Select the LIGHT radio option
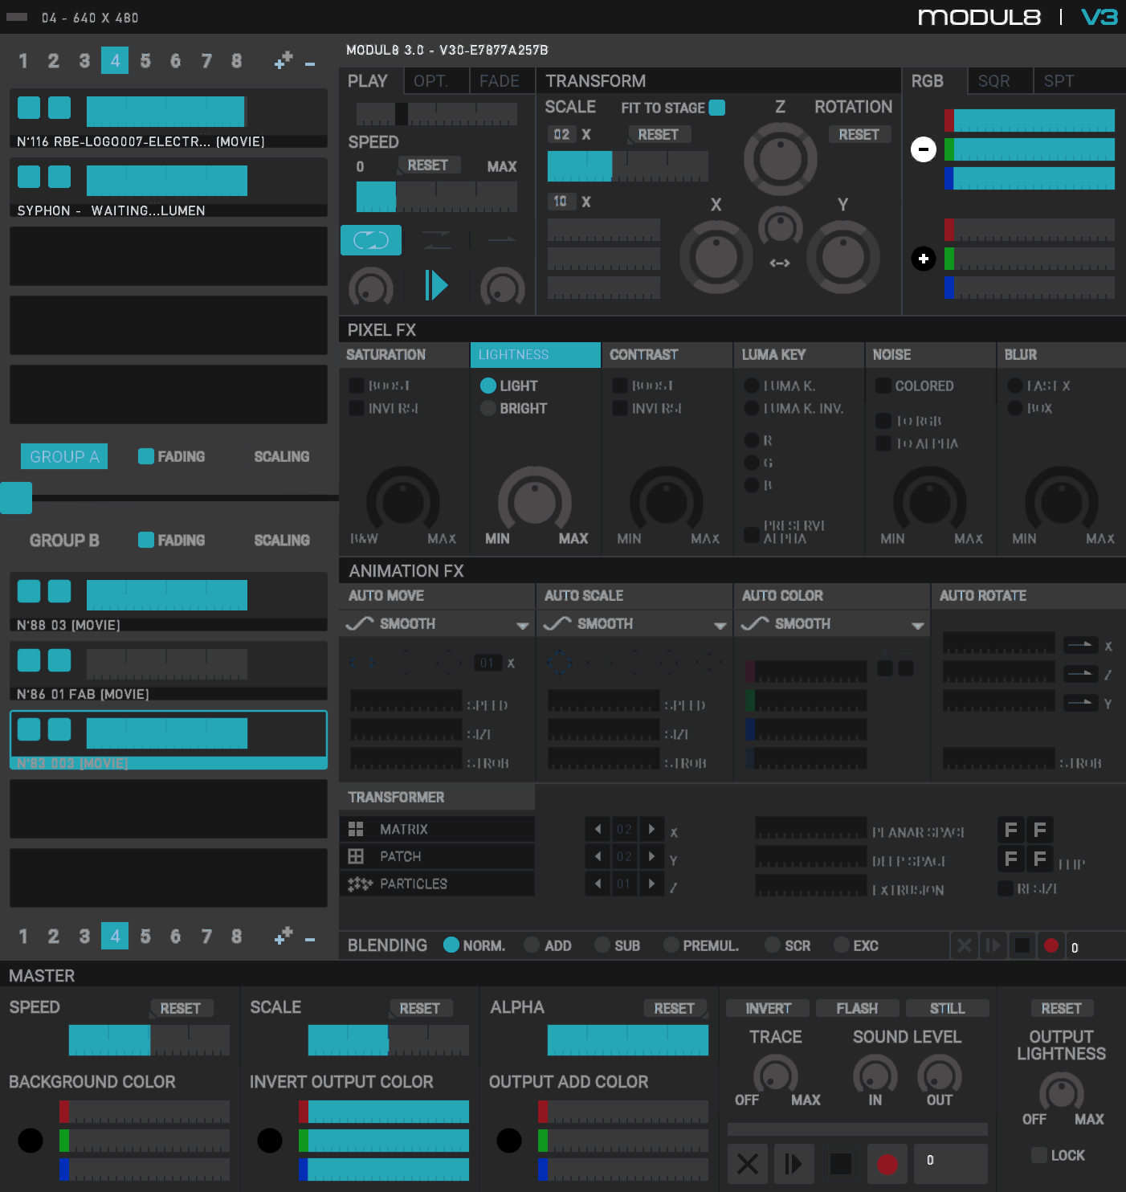The image size is (1126, 1192). coord(488,386)
